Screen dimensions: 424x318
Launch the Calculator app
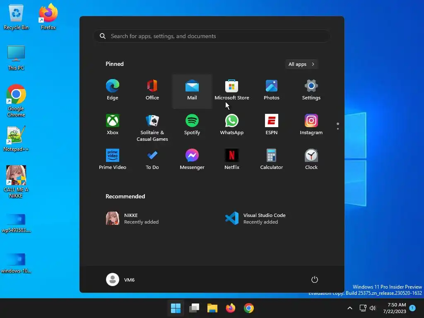pyautogui.click(x=272, y=159)
